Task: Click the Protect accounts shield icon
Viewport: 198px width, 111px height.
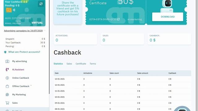Action: [x=5, y=52]
